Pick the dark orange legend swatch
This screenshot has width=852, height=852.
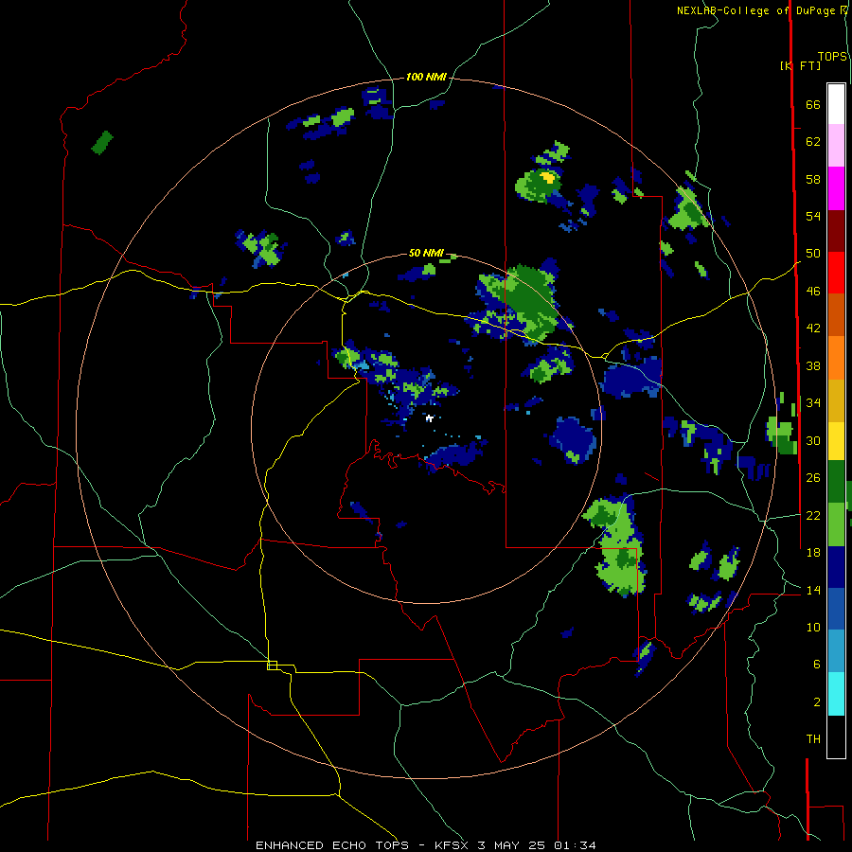pos(836,315)
